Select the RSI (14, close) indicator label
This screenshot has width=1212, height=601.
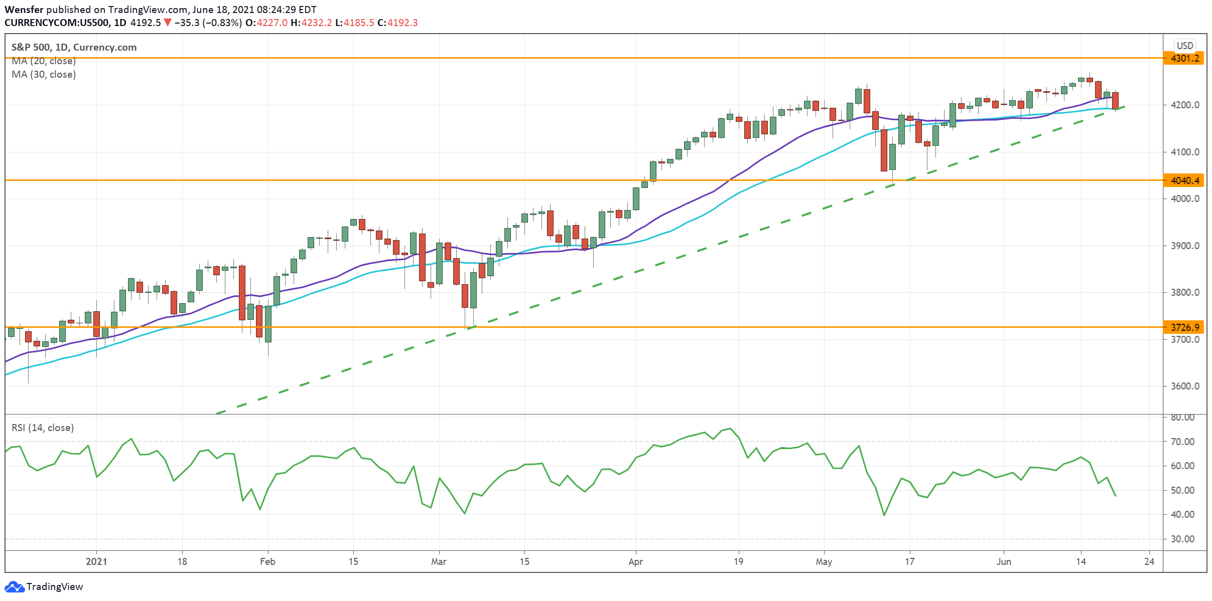[x=43, y=428]
